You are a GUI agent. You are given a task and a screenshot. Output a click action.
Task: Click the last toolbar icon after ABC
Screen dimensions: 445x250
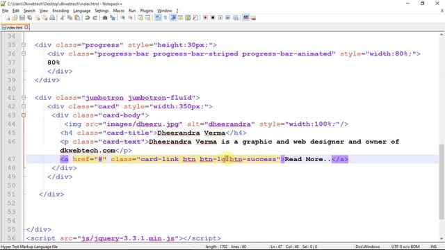253,18
